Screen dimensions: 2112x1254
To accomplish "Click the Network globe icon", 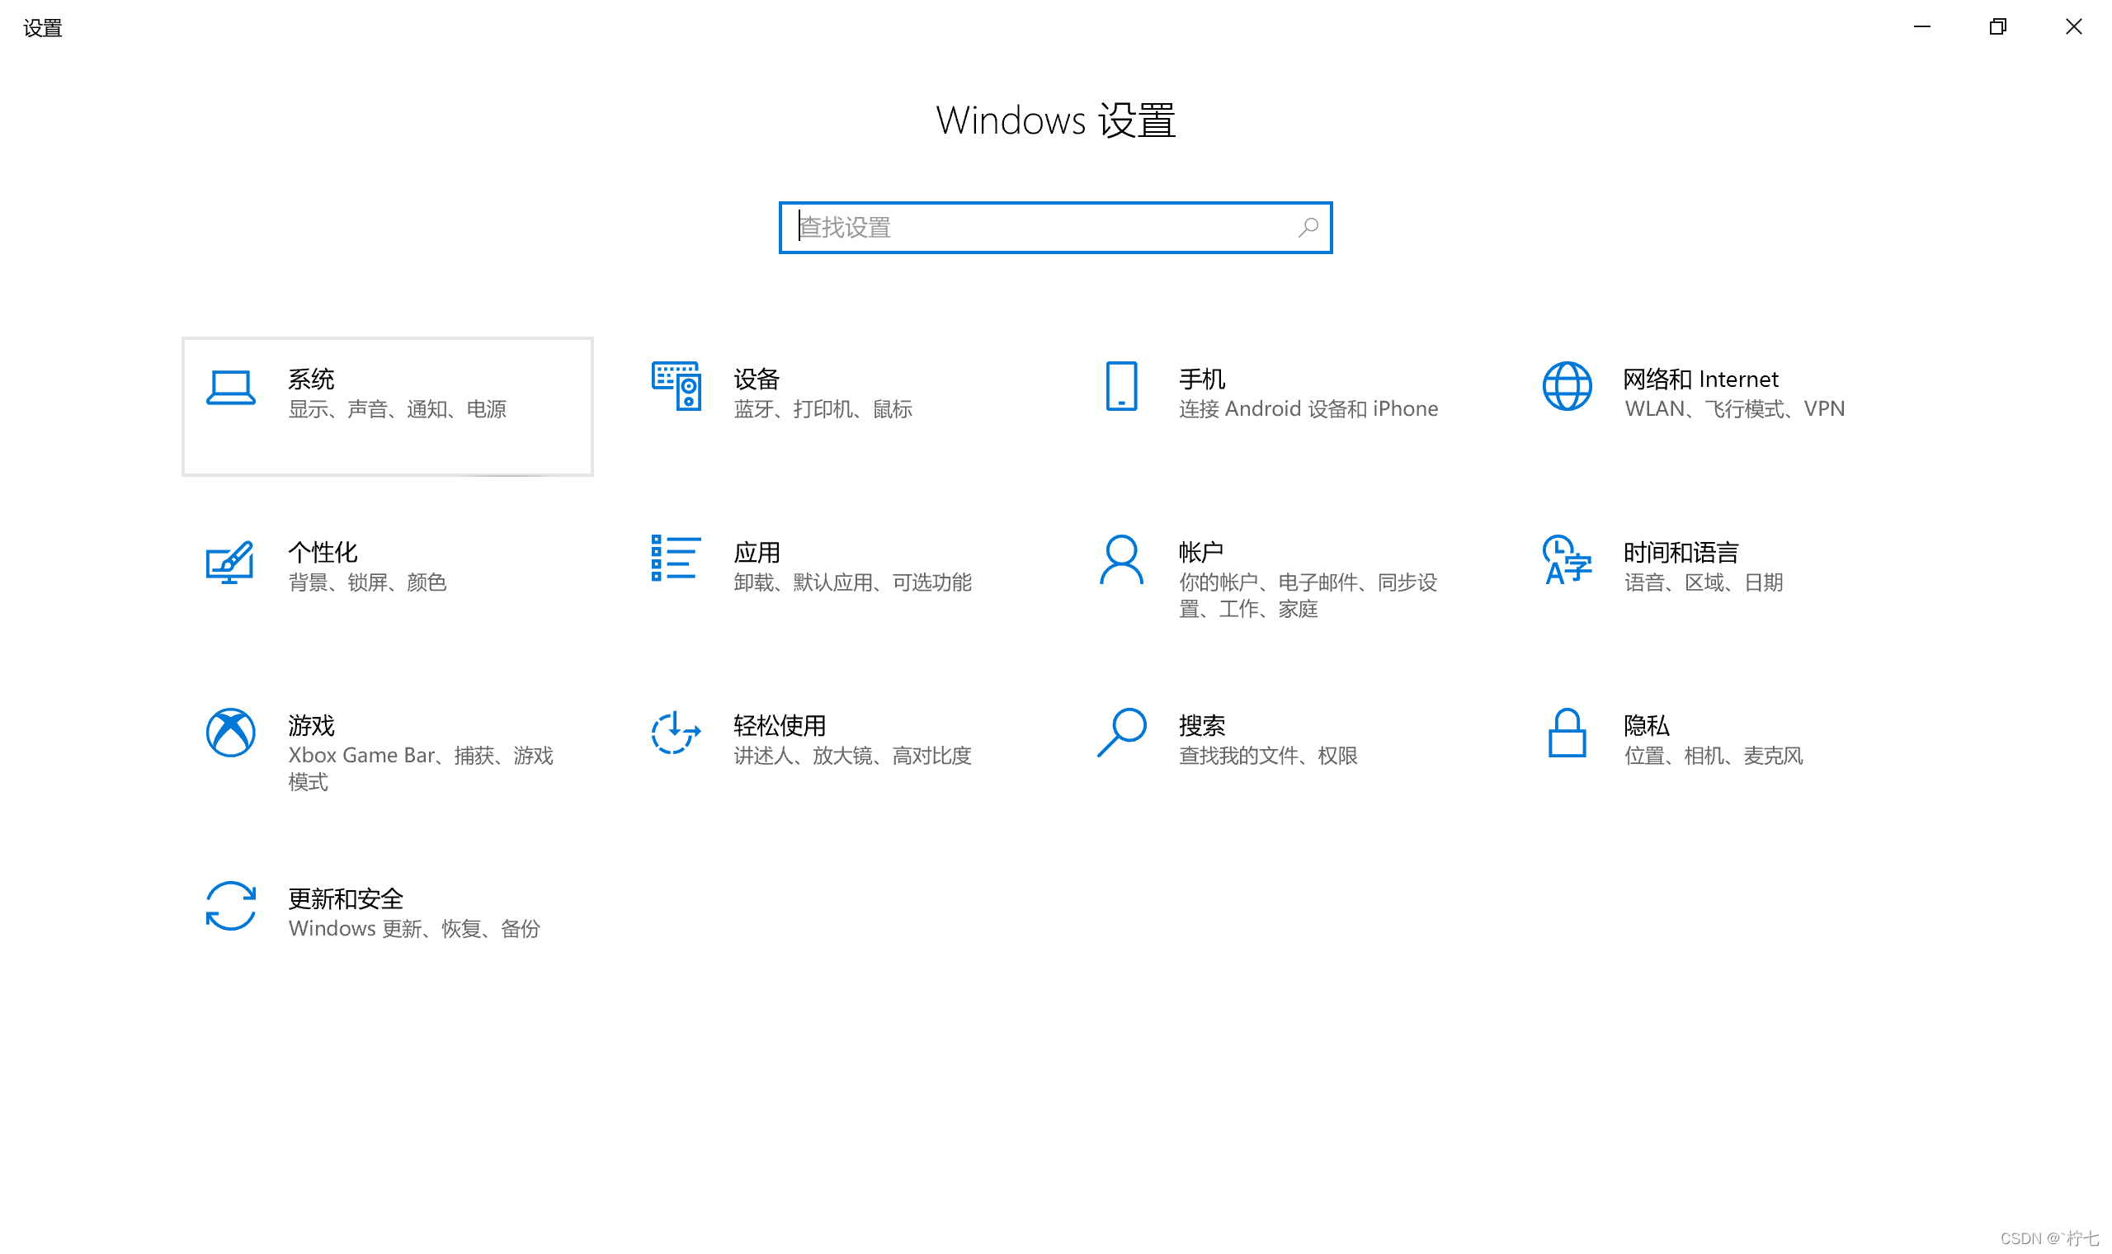I will [x=1567, y=386].
